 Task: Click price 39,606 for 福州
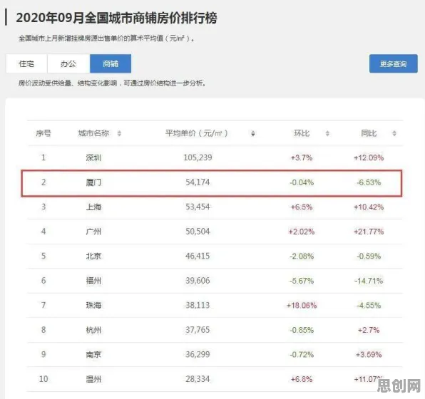(198, 281)
